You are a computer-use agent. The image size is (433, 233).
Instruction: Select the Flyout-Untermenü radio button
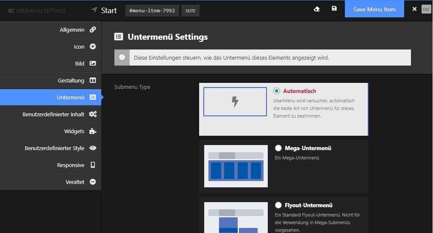click(x=278, y=205)
